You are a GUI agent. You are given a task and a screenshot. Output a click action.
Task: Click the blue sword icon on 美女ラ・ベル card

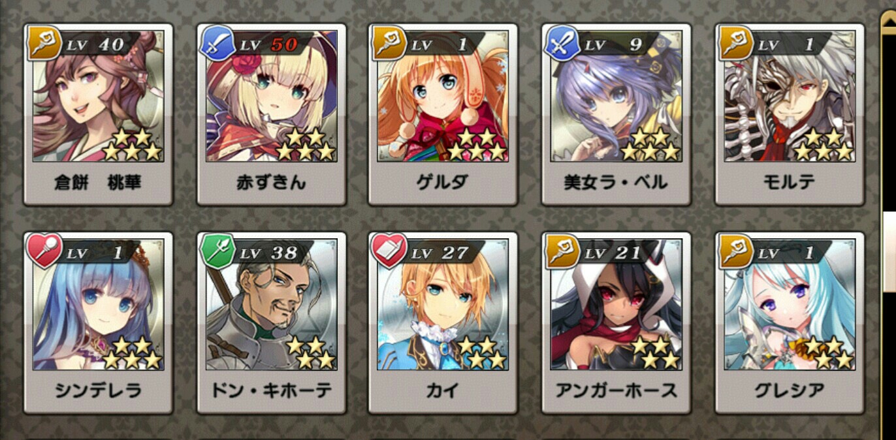click(561, 43)
